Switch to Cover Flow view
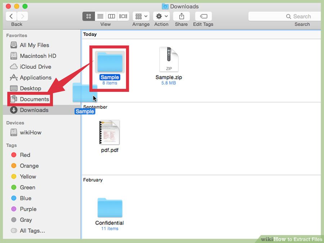The height and width of the screenshot is (243, 324). [123, 16]
